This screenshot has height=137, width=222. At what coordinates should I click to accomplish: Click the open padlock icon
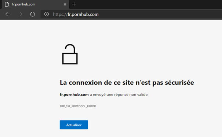[x=70, y=54]
